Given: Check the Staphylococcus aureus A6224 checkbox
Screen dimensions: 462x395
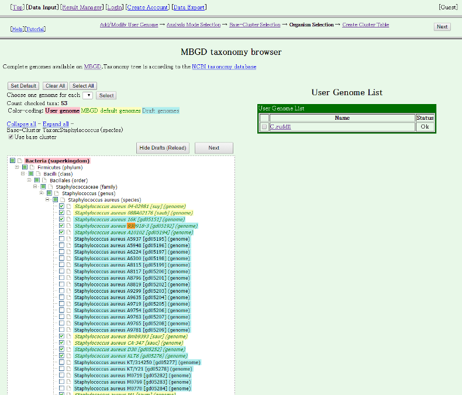Looking at the screenshot, I should click(x=61, y=252).
